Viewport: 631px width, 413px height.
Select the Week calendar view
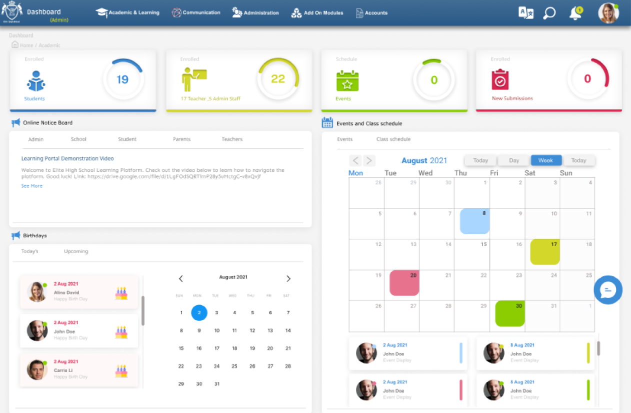pos(546,160)
